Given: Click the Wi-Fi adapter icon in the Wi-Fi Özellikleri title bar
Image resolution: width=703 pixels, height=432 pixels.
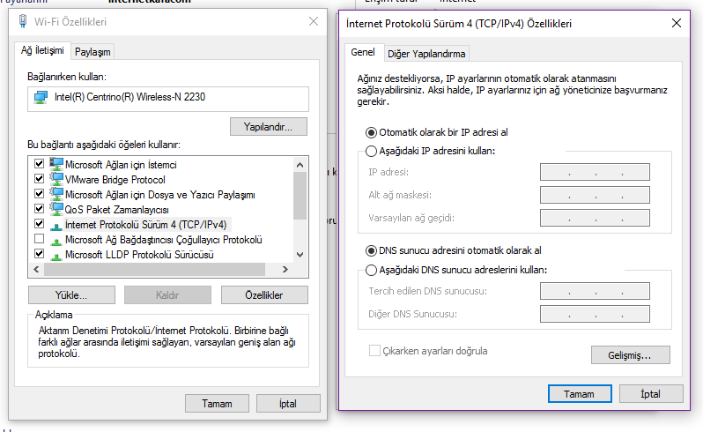Looking at the screenshot, I should coord(22,21).
